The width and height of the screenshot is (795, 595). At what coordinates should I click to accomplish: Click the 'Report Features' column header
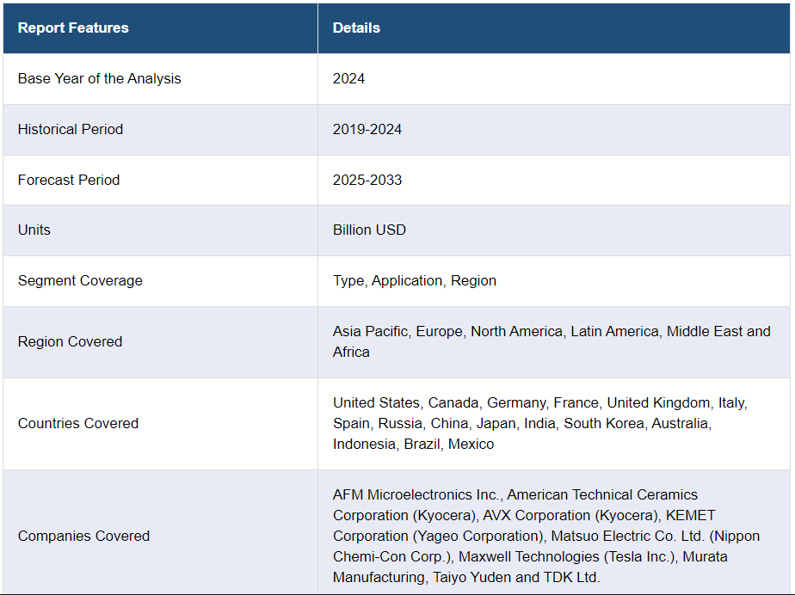[x=160, y=28]
